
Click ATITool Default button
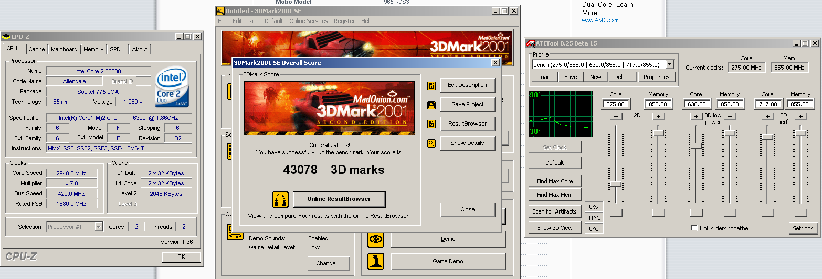tap(555, 163)
